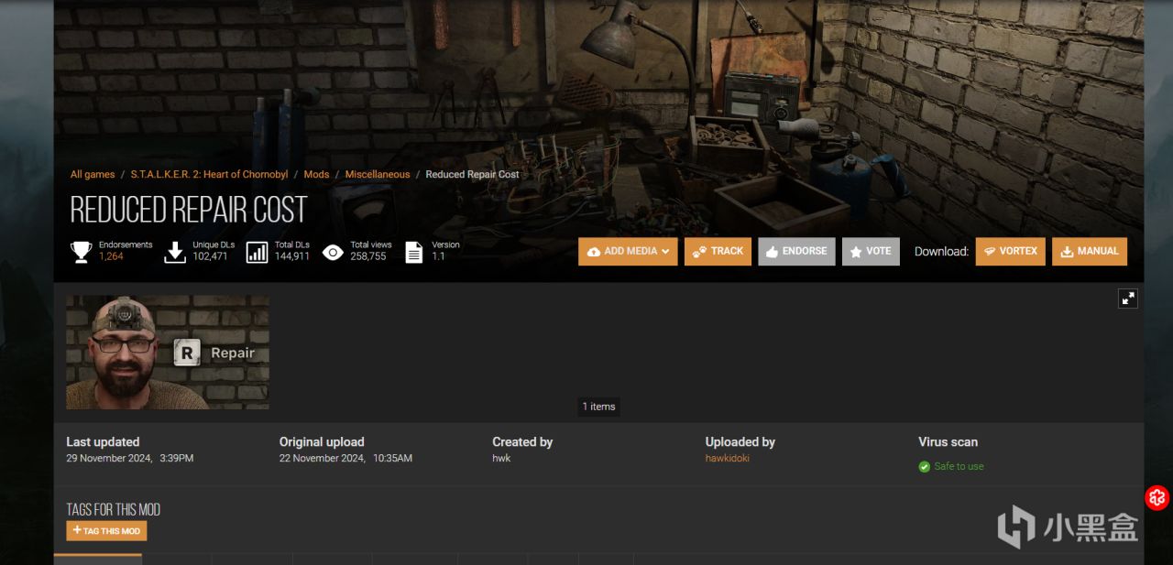Select the highlighted first tab at bottom
The image size is (1173, 565).
(98, 559)
